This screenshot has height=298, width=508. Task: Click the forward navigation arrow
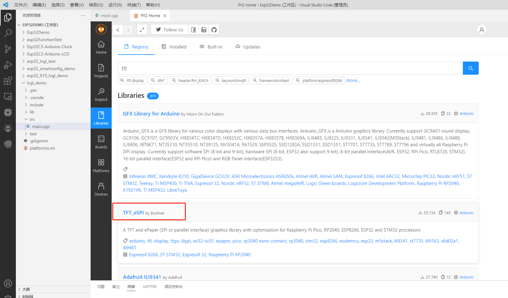(128, 30)
